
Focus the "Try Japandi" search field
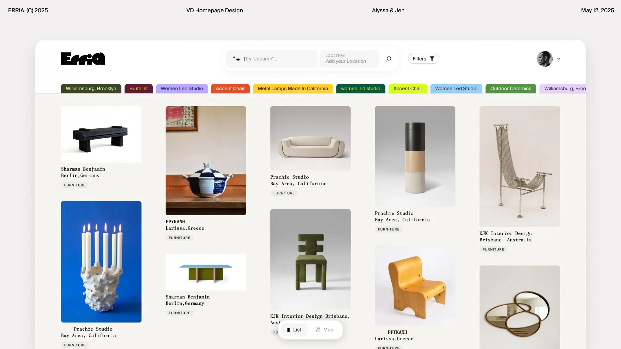coord(272,59)
